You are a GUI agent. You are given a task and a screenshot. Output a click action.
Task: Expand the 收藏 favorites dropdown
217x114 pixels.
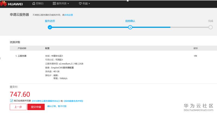click(84, 4)
